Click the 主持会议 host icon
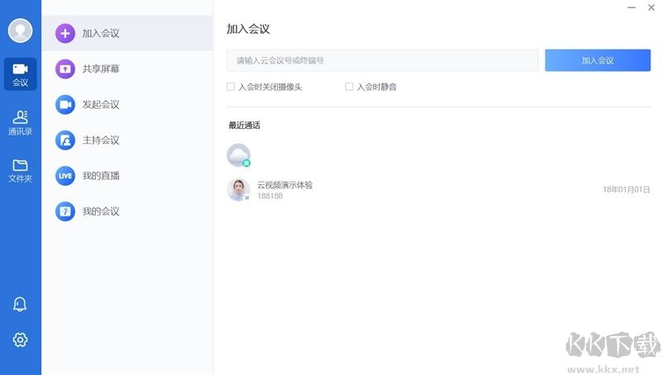Viewport: 662px width, 375px height. [65, 140]
